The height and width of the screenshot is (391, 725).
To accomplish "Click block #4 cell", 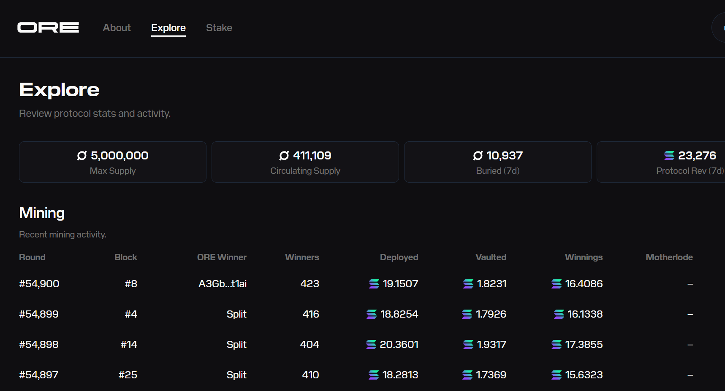I will [131, 314].
